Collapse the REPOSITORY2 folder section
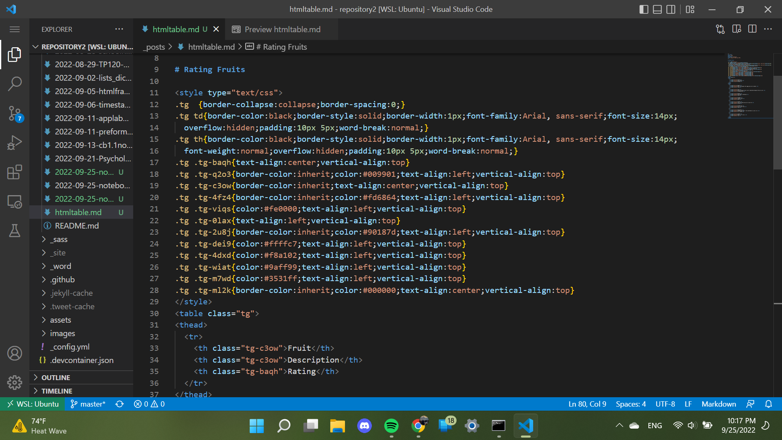 point(81,47)
